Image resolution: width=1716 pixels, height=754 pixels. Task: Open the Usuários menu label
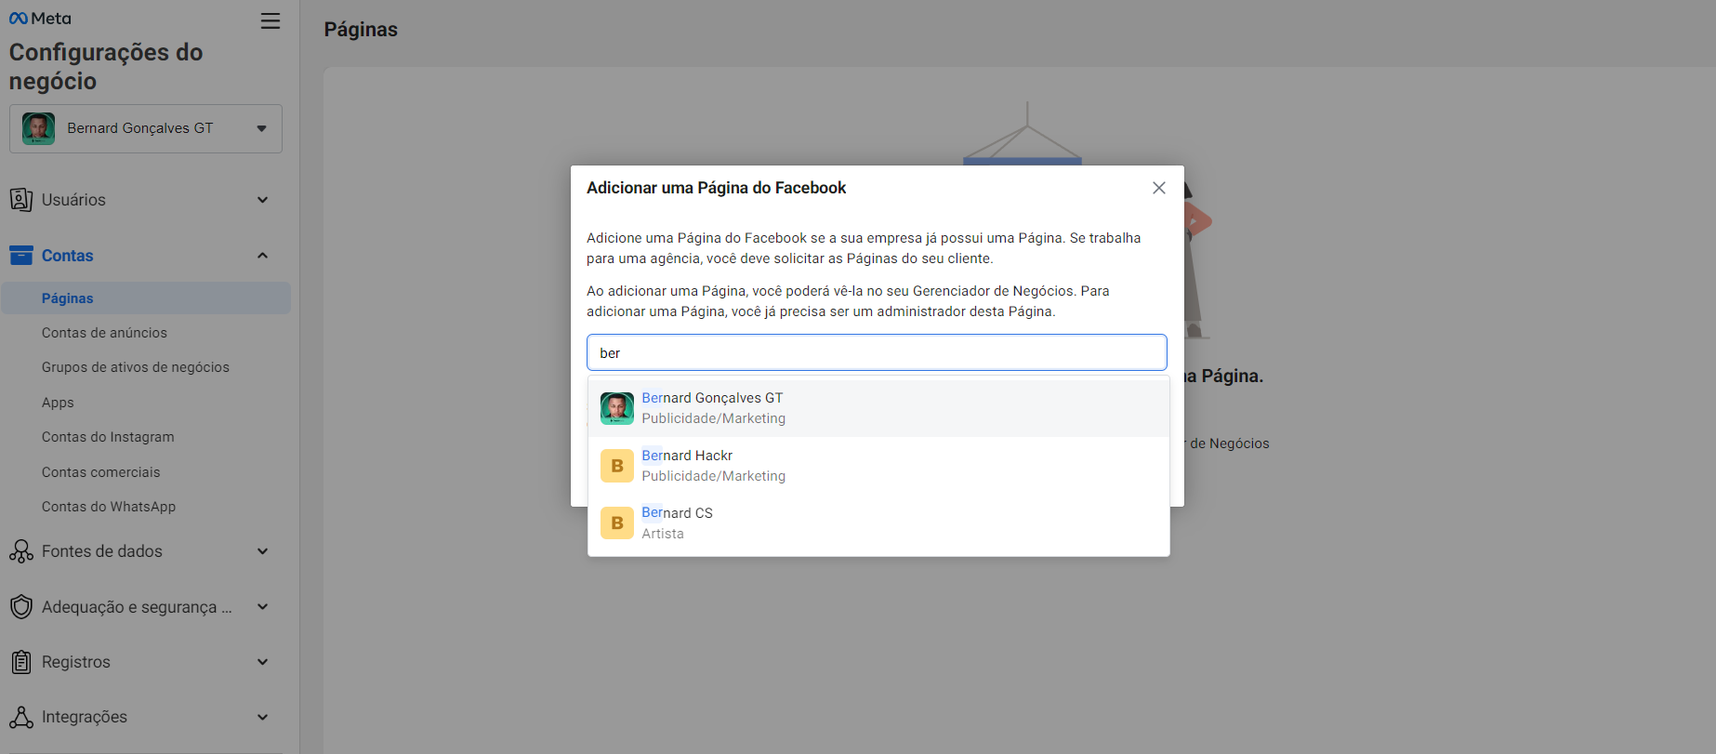(x=73, y=200)
